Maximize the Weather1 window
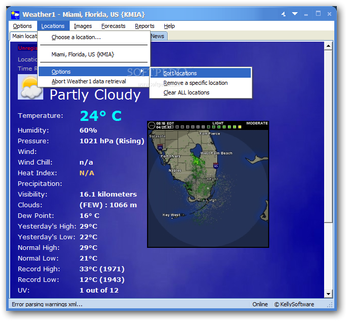 point(318,14)
